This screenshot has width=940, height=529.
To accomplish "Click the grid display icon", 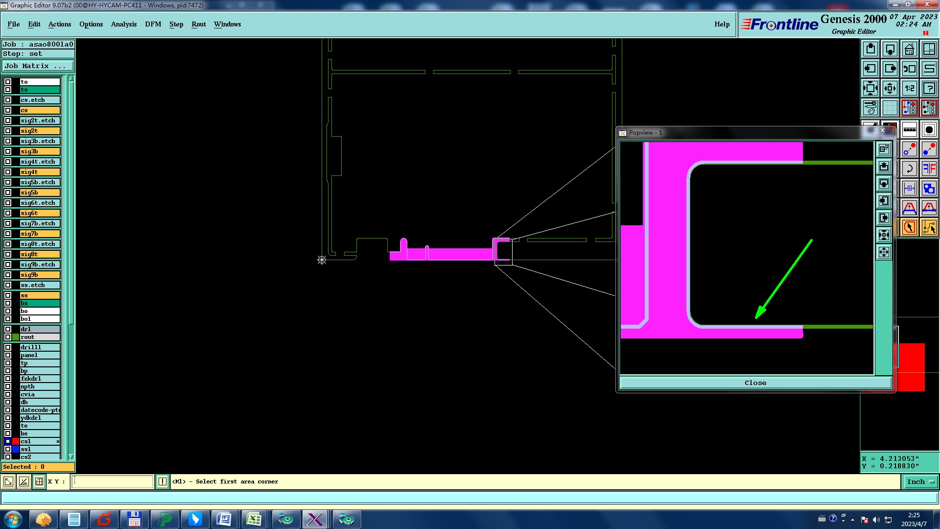I will [x=890, y=108].
